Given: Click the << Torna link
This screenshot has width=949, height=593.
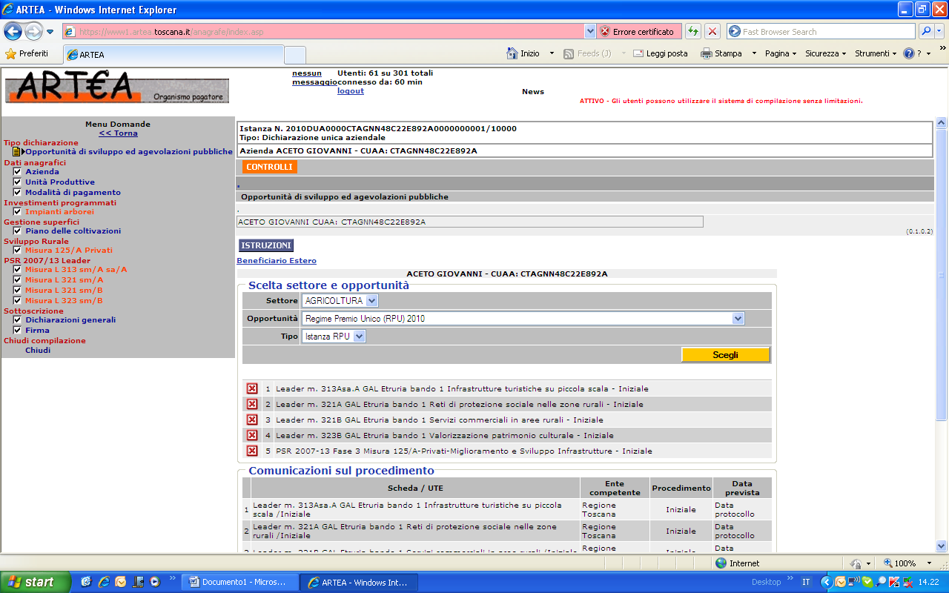Looking at the screenshot, I should tap(118, 133).
